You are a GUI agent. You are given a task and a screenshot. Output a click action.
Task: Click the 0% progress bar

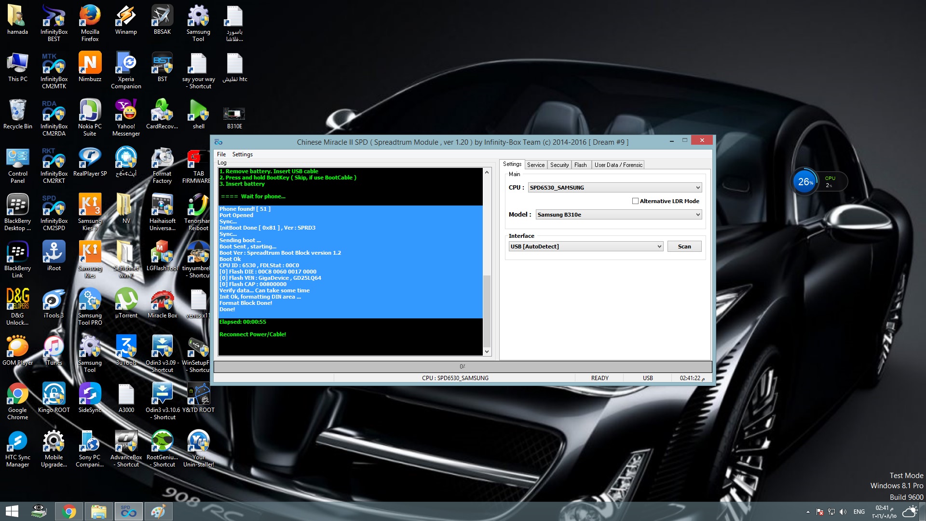463,367
